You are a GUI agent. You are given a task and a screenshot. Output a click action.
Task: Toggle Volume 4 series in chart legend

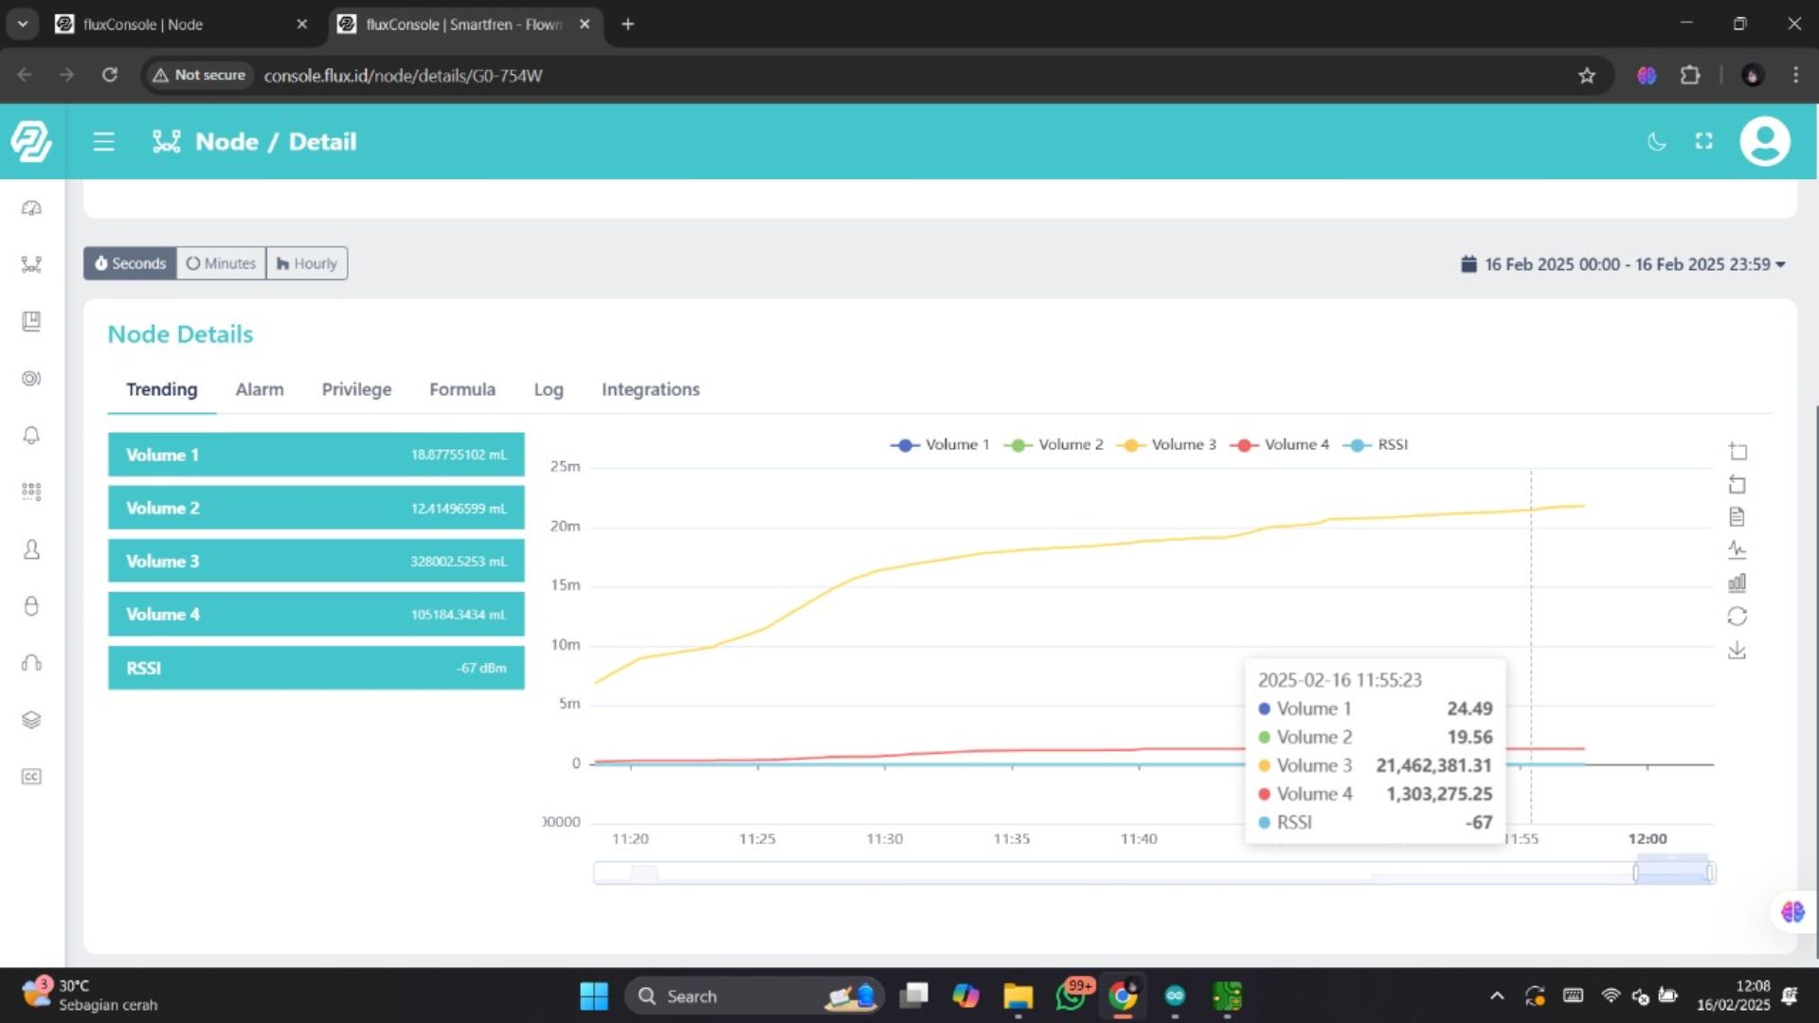[x=1279, y=444]
